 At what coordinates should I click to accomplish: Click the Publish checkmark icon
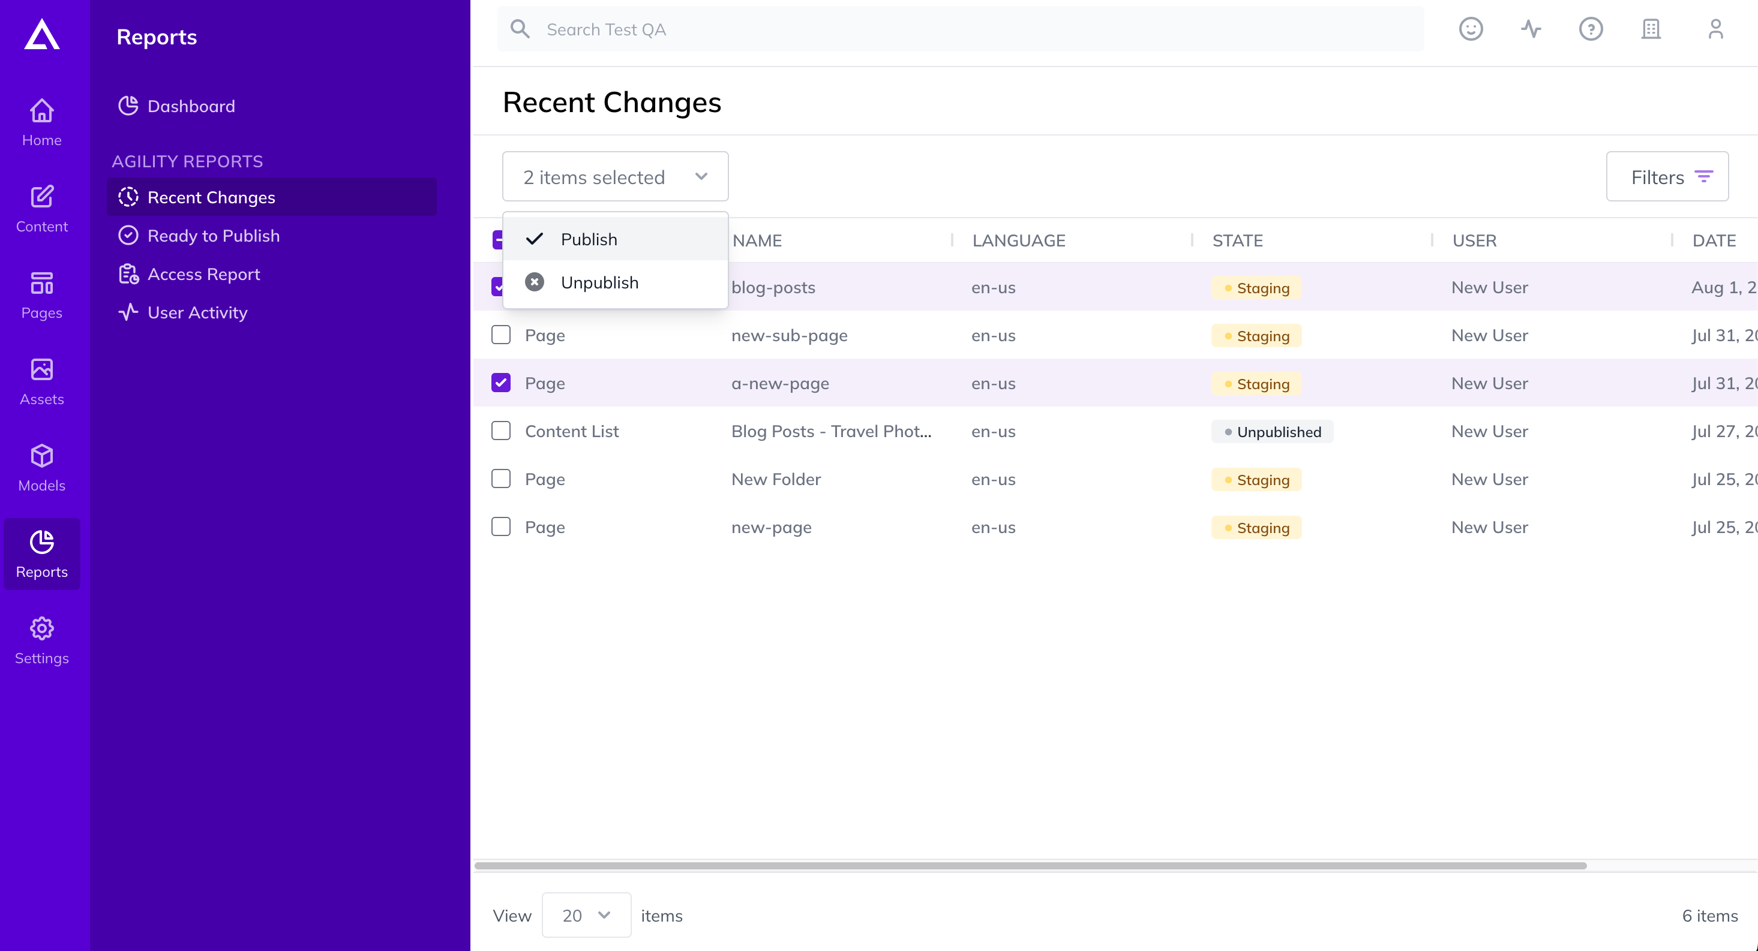(535, 239)
